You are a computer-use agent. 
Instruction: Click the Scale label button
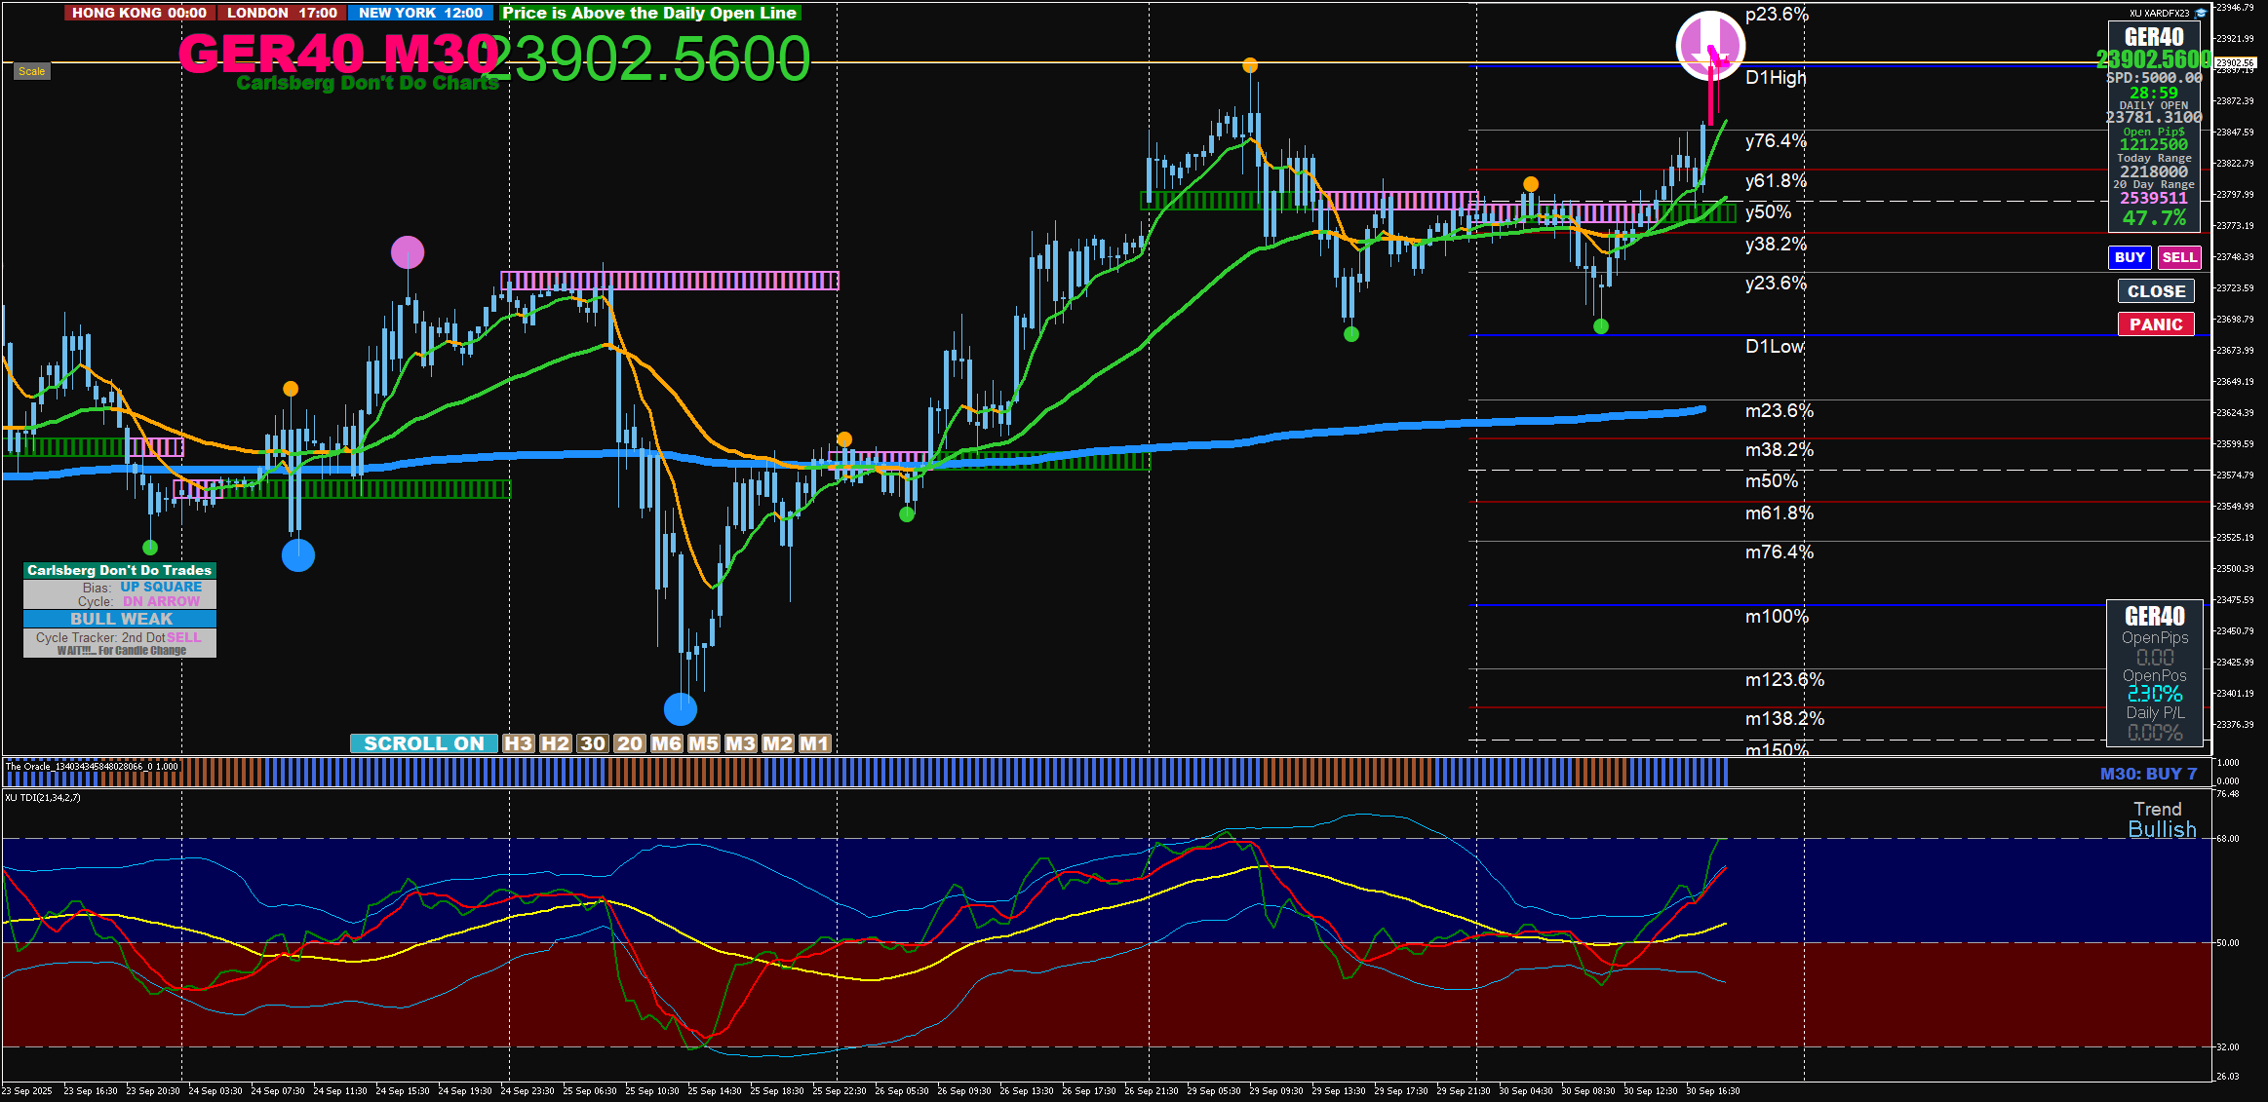point(31,71)
